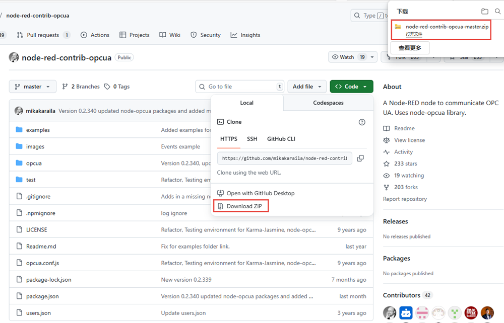Open the Wiki tab

170,35
